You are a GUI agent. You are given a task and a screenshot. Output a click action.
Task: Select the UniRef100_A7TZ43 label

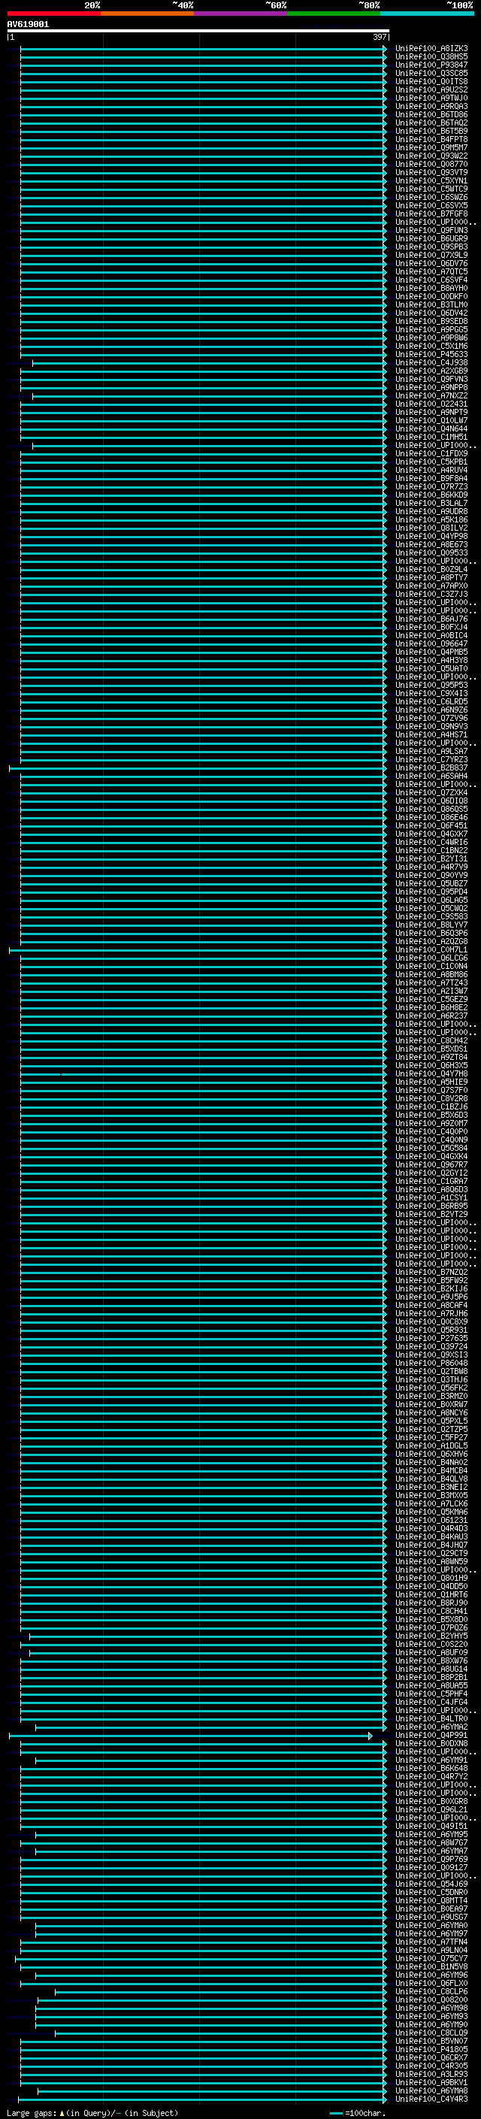pyautogui.click(x=431, y=983)
